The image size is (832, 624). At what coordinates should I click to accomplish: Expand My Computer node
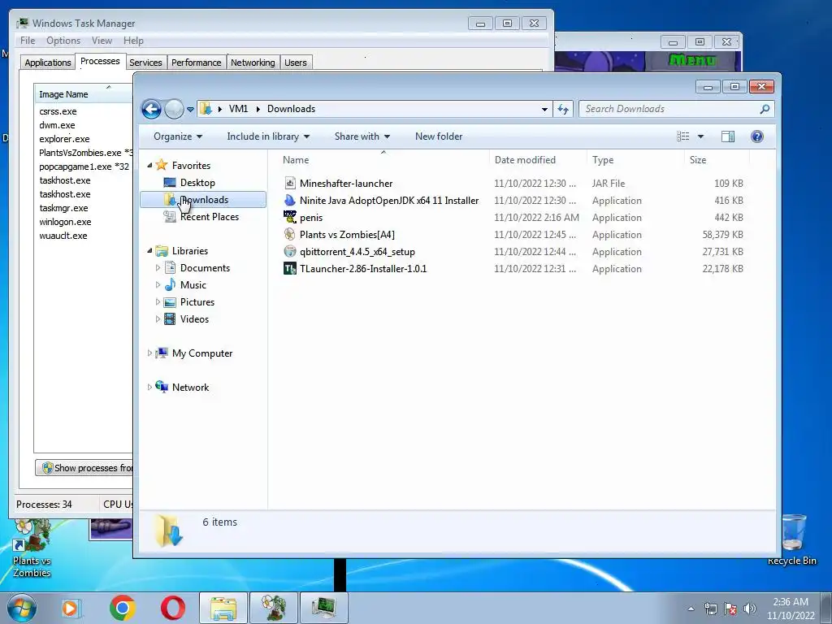click(149, 353)
